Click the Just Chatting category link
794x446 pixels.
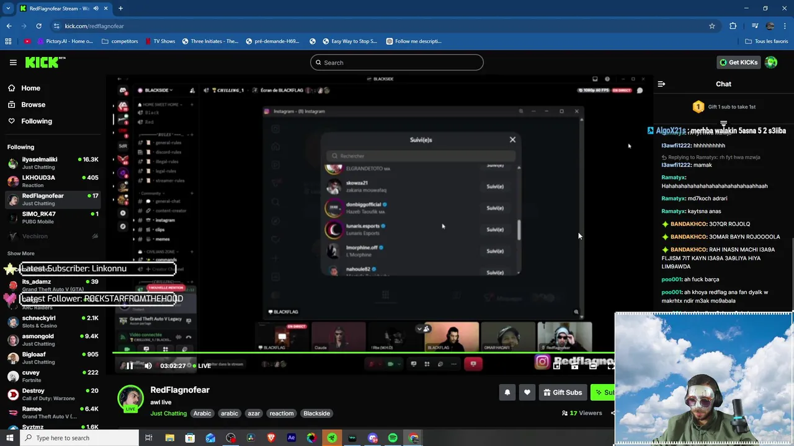click(168, 413)
